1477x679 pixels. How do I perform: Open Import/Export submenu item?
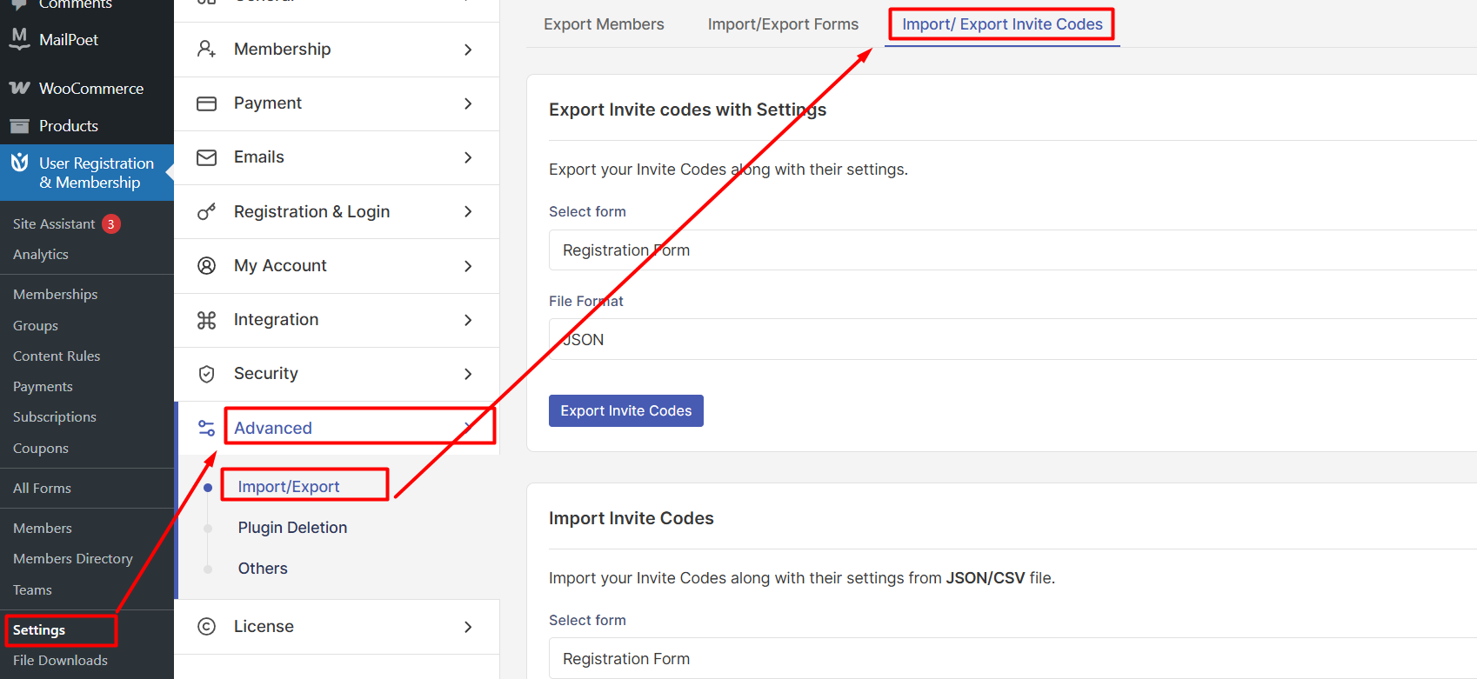point(289,487)
